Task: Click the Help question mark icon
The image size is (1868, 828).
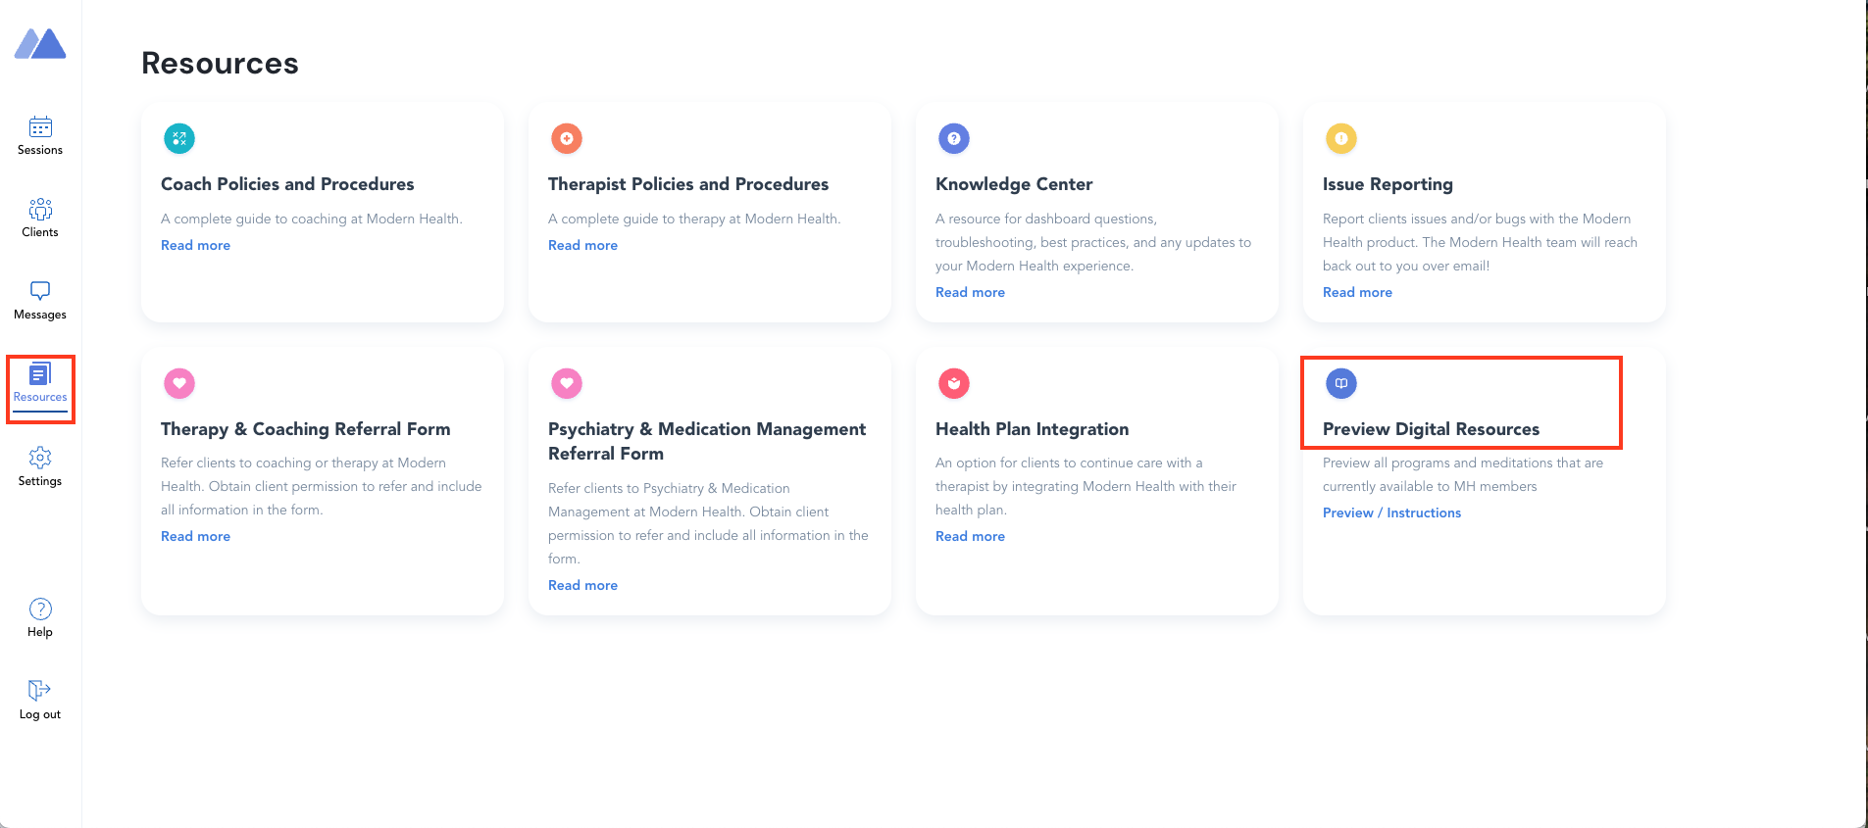Action: pos(40,609)
